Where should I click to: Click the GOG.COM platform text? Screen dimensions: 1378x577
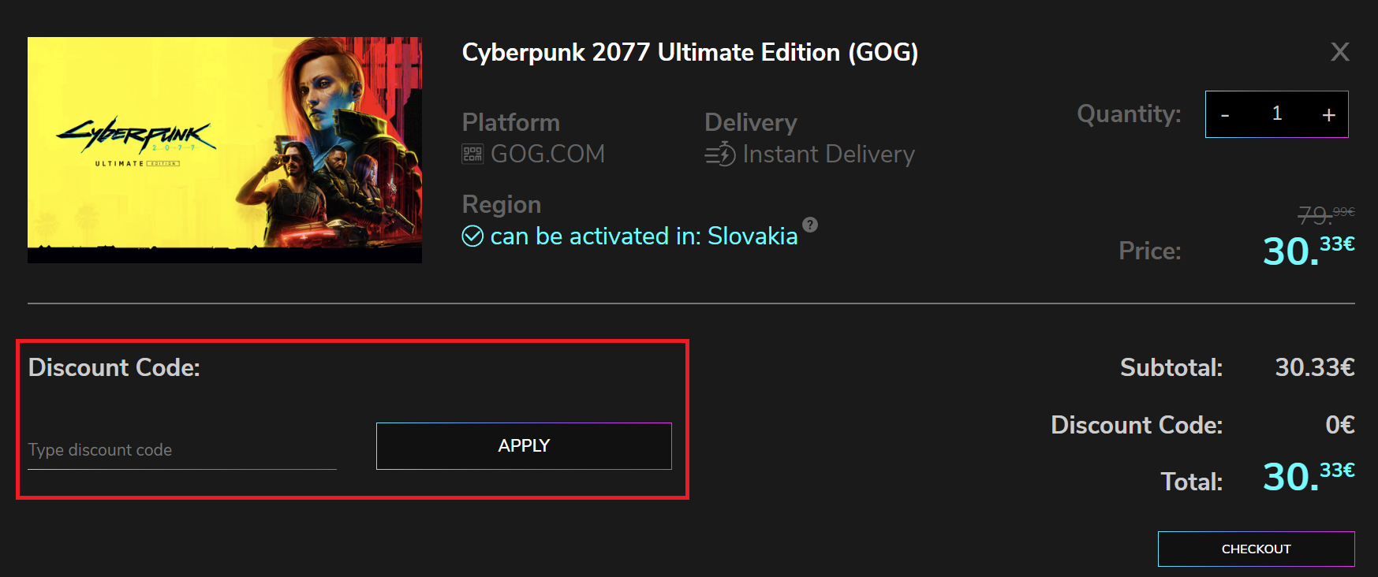(547, 154)
